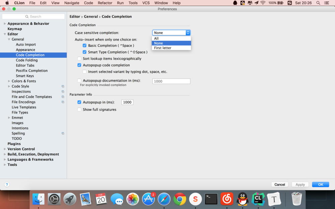Expand Emmet tree node
This screenshot has height=209, width=335.
9,118
